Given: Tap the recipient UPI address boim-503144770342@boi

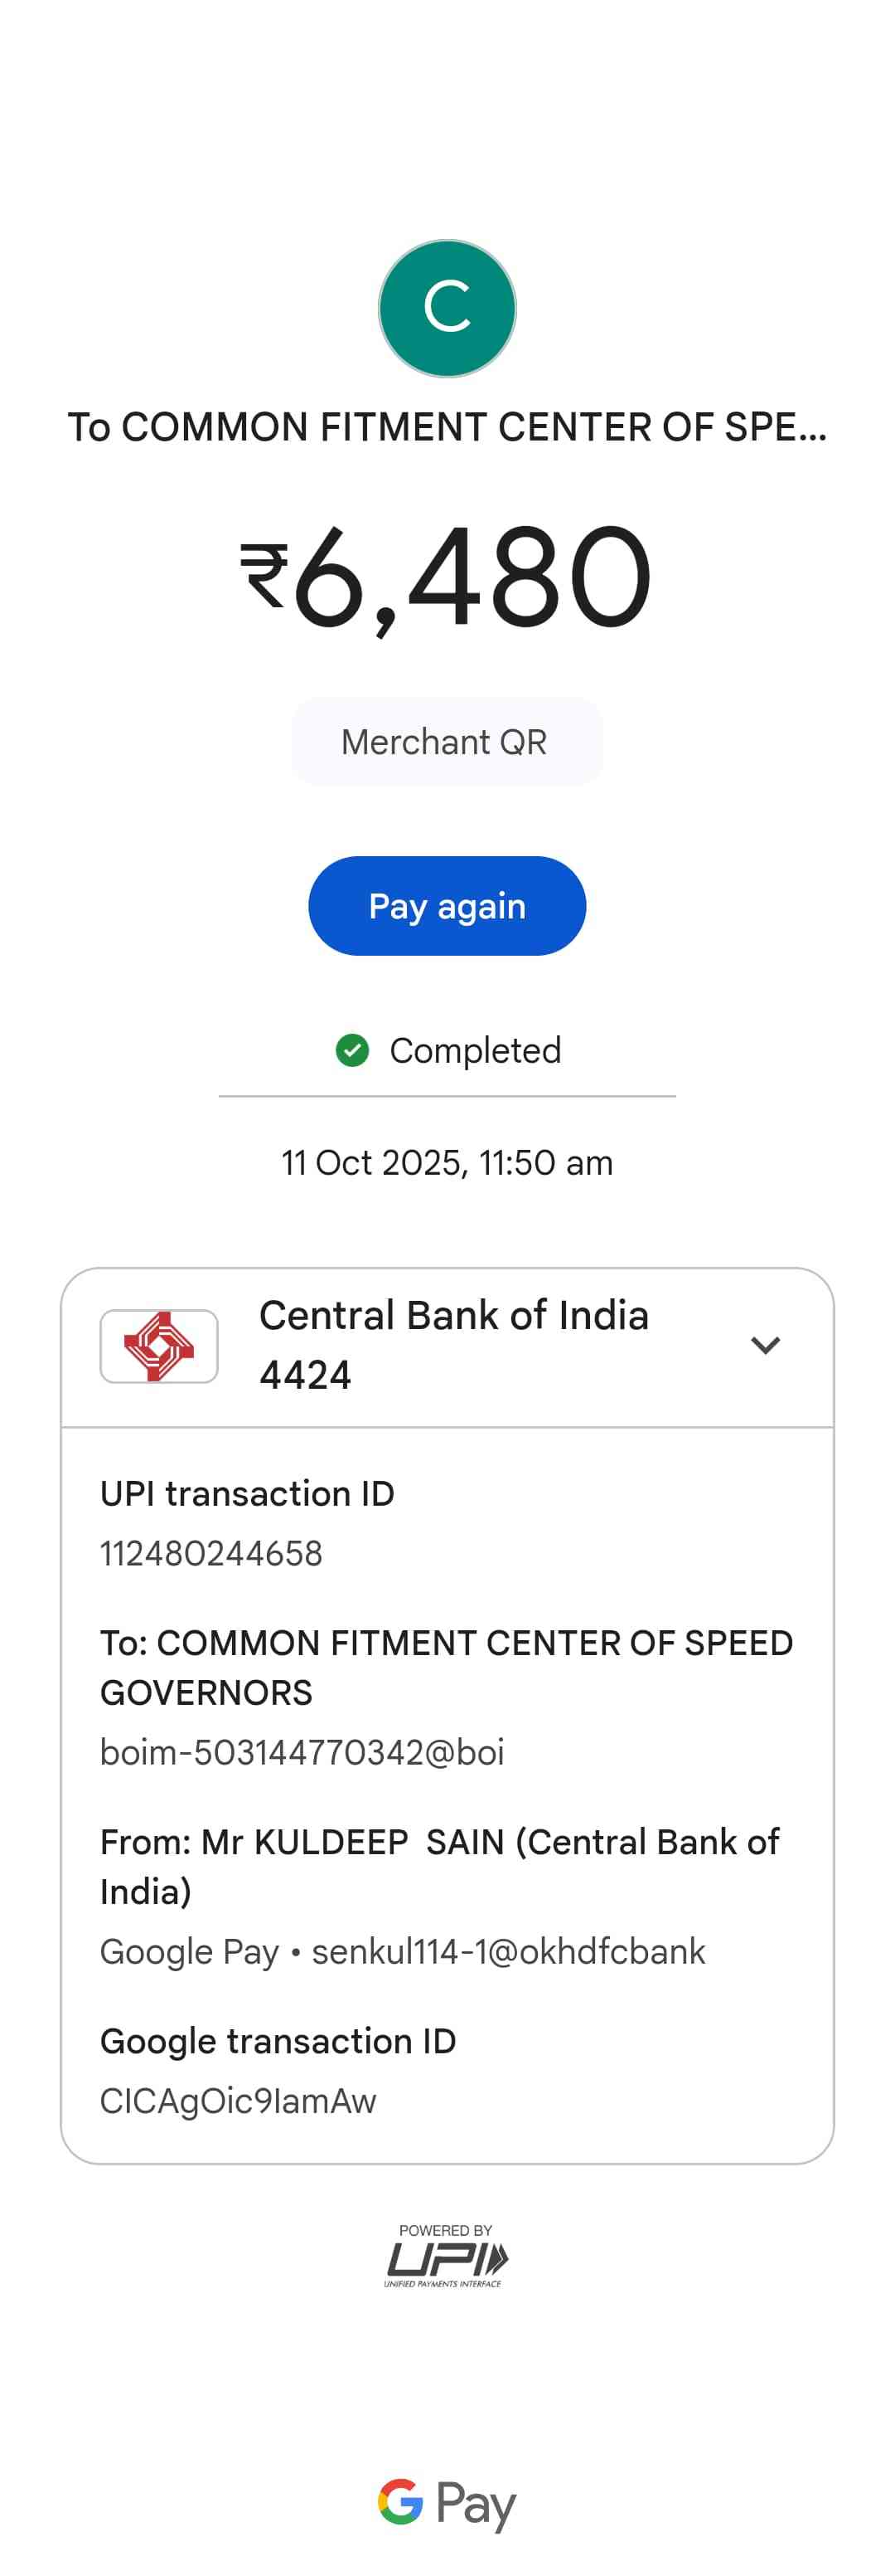Looking at the screenshot, I should pos(302,1752).
